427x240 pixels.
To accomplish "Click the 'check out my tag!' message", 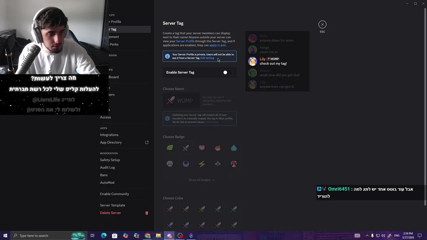I will (x=273, y=64).
